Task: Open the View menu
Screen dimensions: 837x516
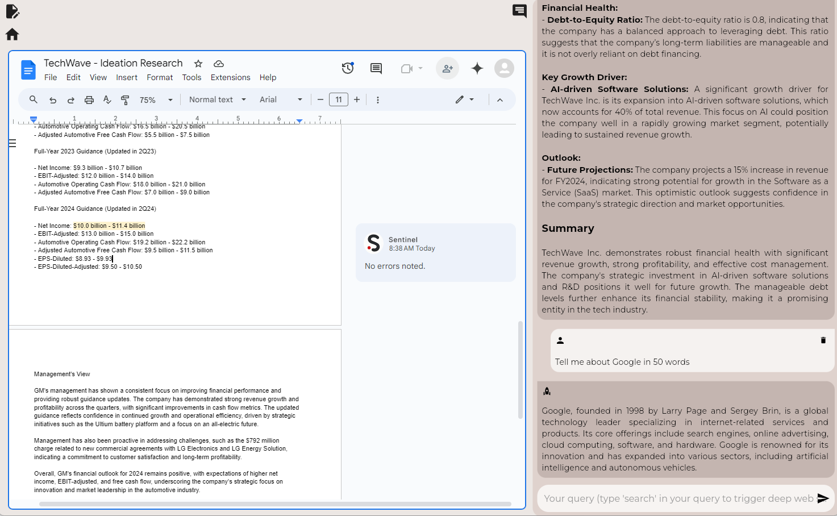Action: [98, 77]
